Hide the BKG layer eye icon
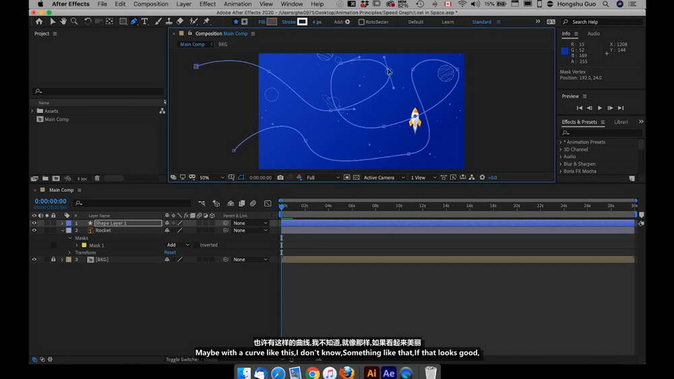Viewport: 674px width, 379px height. point(34,260)
